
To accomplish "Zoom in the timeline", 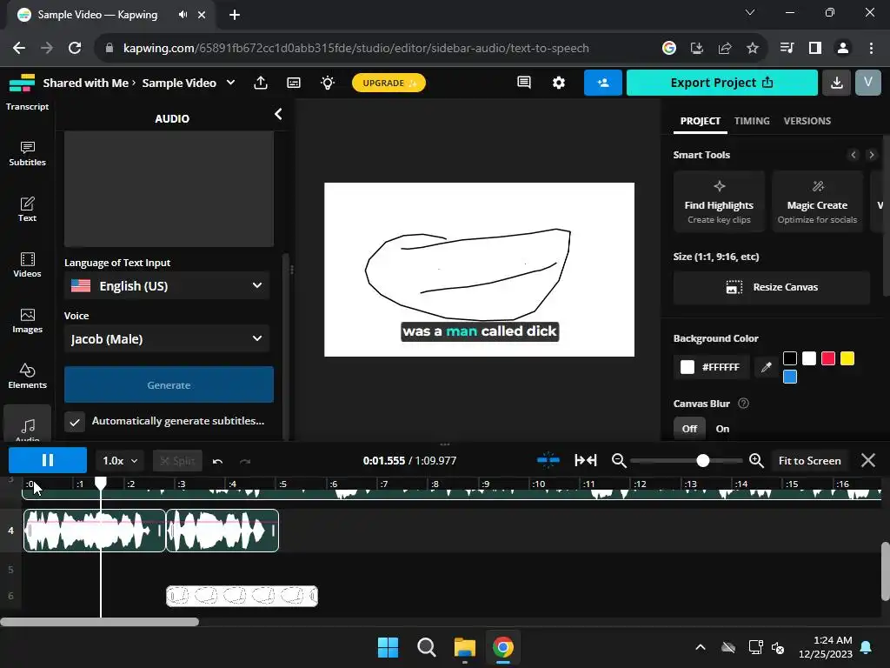I will [756, 460].
